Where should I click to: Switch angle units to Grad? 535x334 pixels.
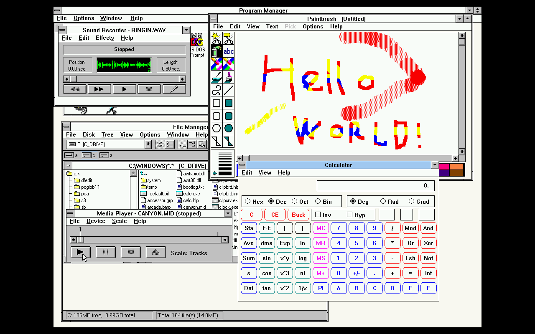pos(419,202)
